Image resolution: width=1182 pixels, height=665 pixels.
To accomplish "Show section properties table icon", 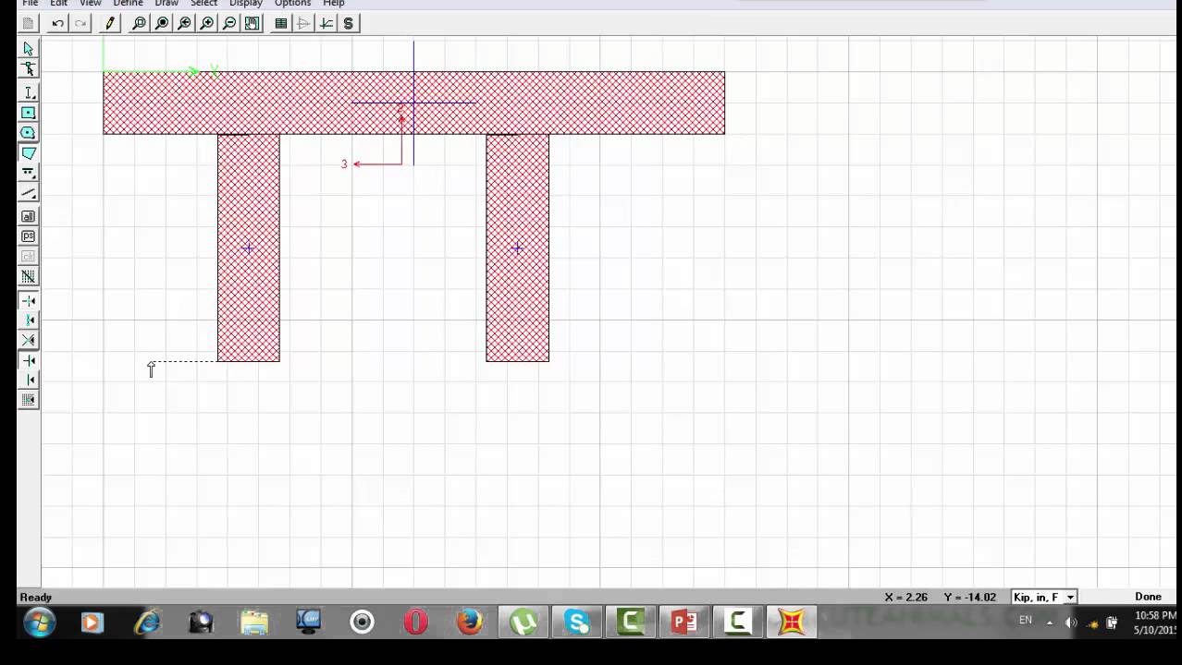I will (x=281, y=23).
